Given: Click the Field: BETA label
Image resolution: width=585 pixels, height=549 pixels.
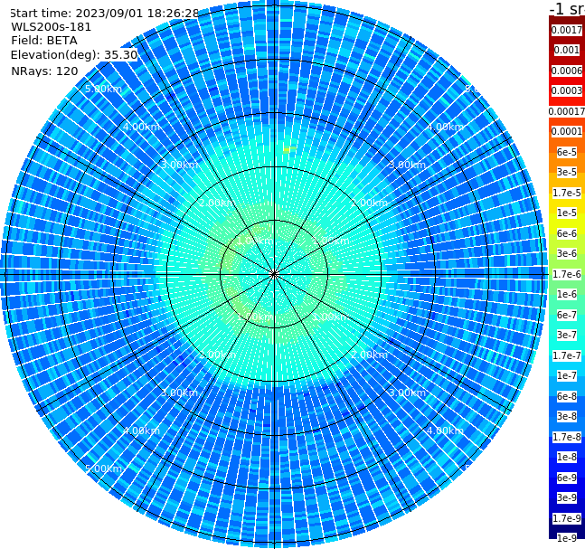Looking at the screenshot, I should pos(44,41).
